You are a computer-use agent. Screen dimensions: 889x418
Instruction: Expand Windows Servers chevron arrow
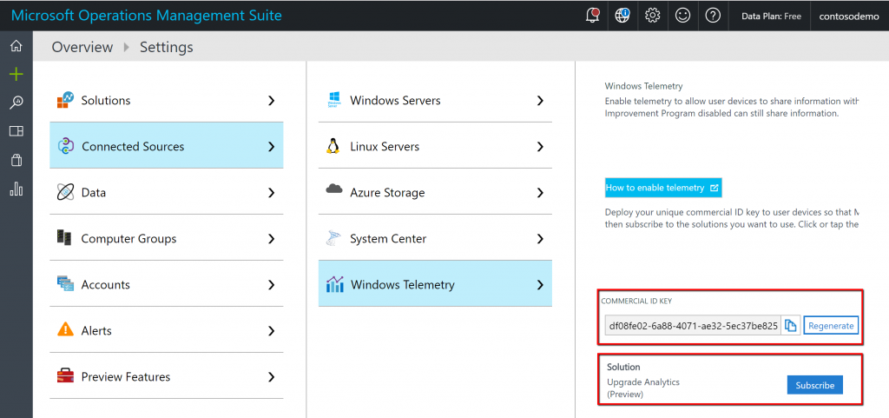540,101
